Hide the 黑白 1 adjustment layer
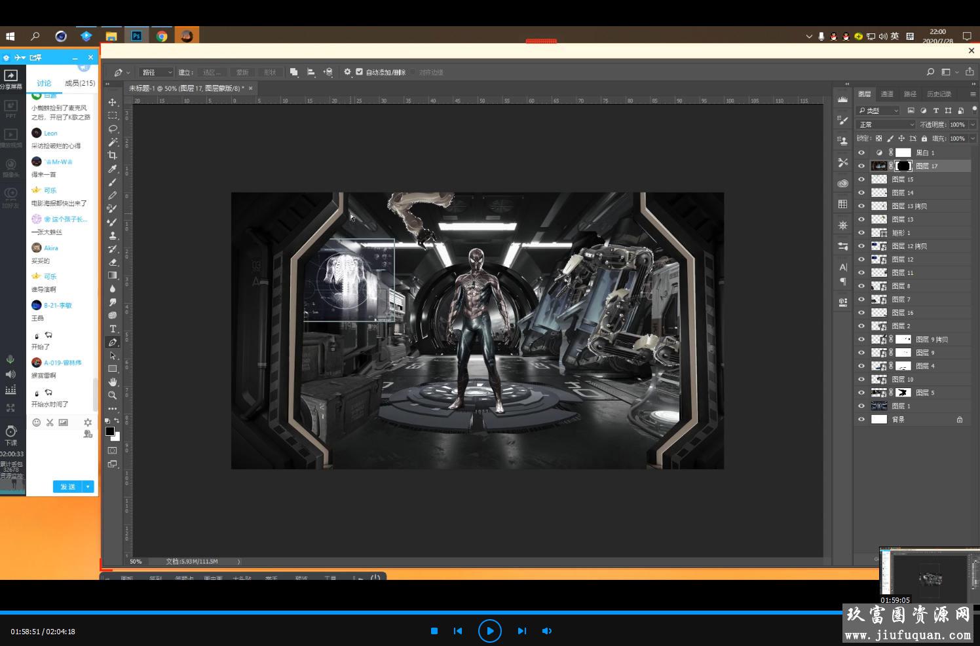 861,153
